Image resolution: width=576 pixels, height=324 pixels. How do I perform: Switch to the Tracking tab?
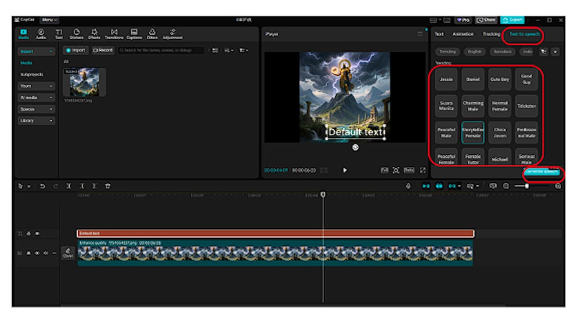[x=491, y=34]
